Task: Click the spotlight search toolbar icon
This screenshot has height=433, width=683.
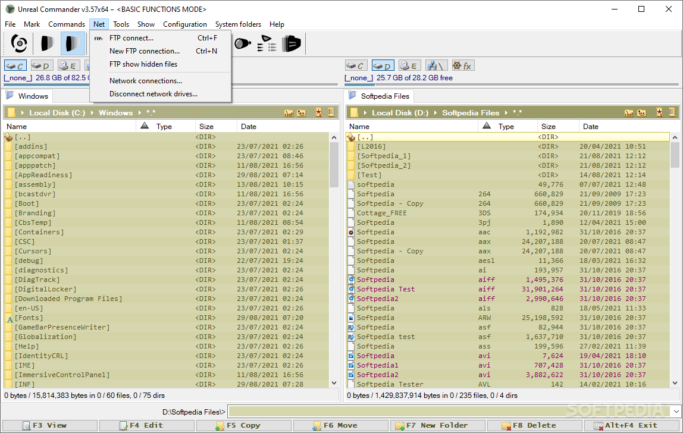Action: 243,43
